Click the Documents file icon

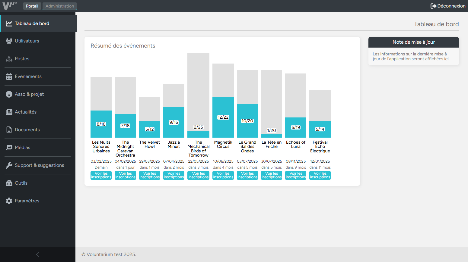point(9,130)
